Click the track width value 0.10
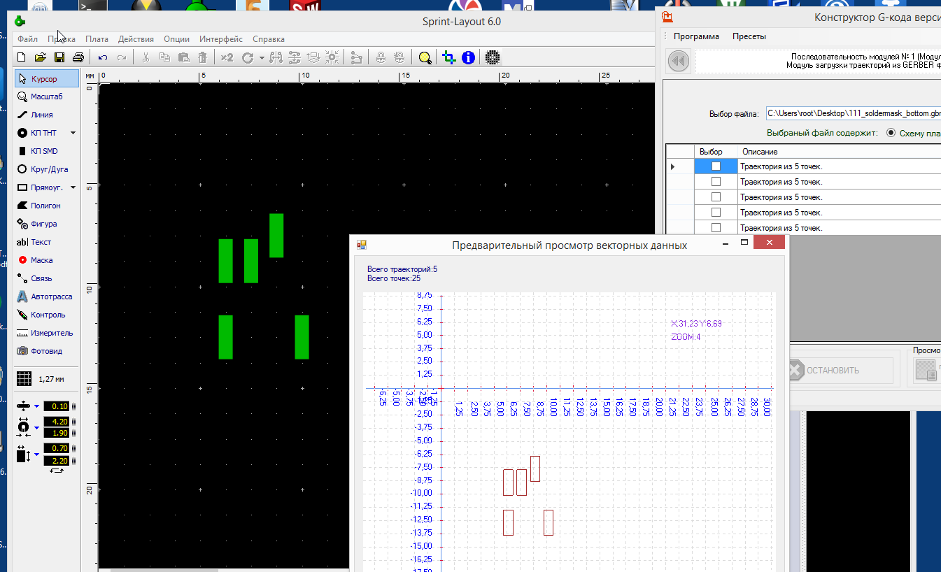The width and height of the screenshot is (941, 572). coord(57,406)
